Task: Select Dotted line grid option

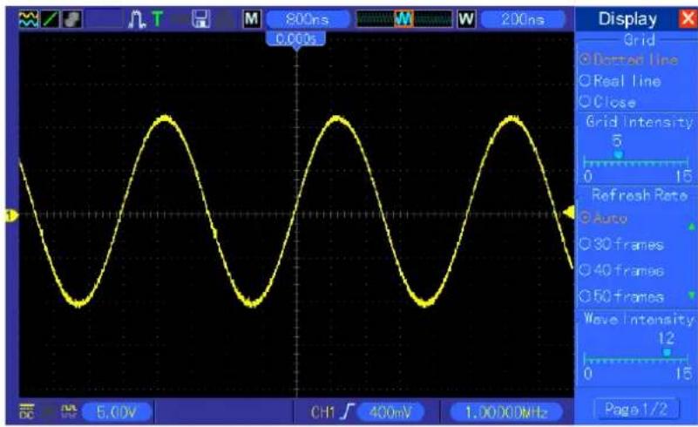Action: [629, 59]
